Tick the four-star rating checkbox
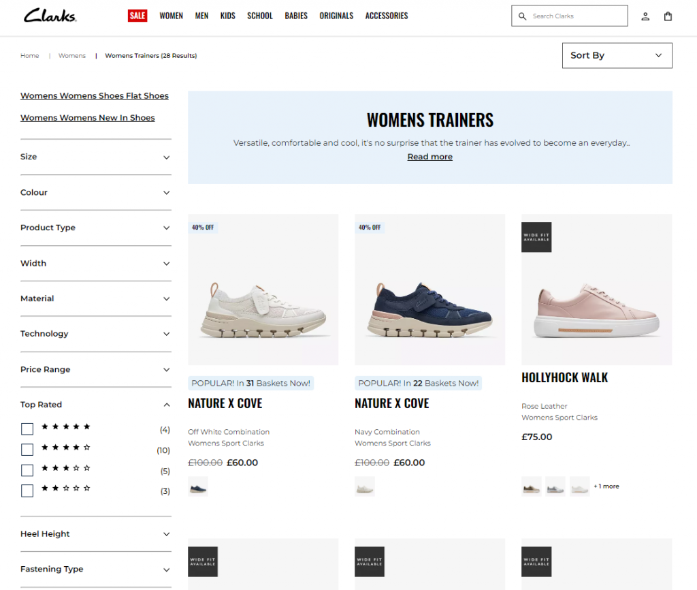The image size is (697, 590). [x=27, y=450]
